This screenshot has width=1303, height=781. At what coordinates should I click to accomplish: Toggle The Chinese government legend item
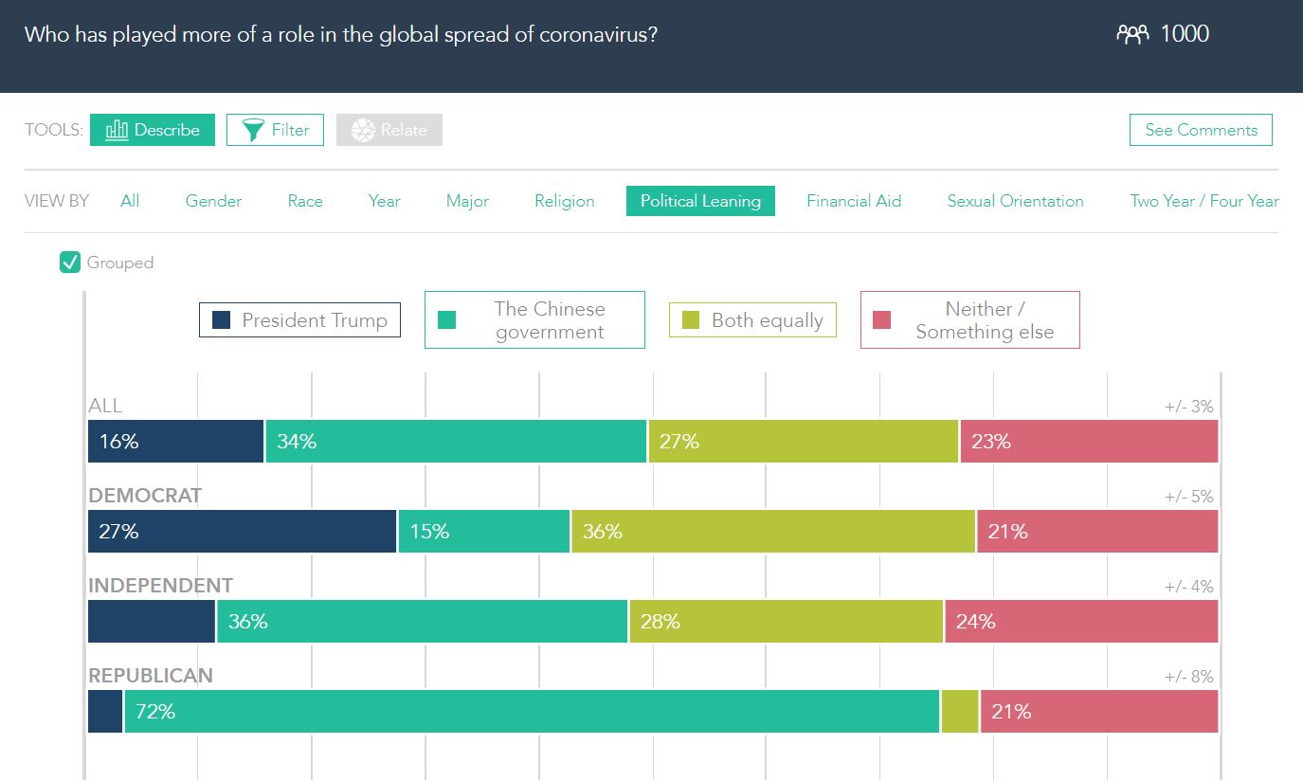pyautogui.click(x=534, y=320)
